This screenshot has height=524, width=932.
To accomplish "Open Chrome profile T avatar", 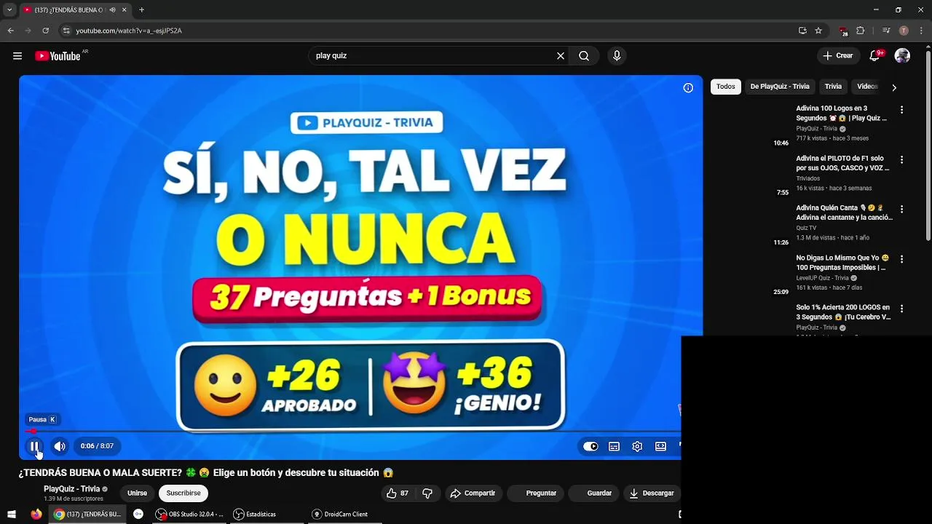I will (904, 31).
